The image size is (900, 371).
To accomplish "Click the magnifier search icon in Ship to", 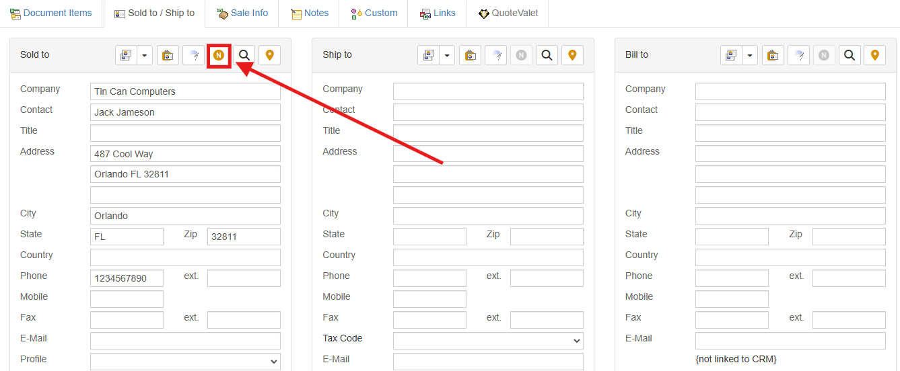I will 547,55.
